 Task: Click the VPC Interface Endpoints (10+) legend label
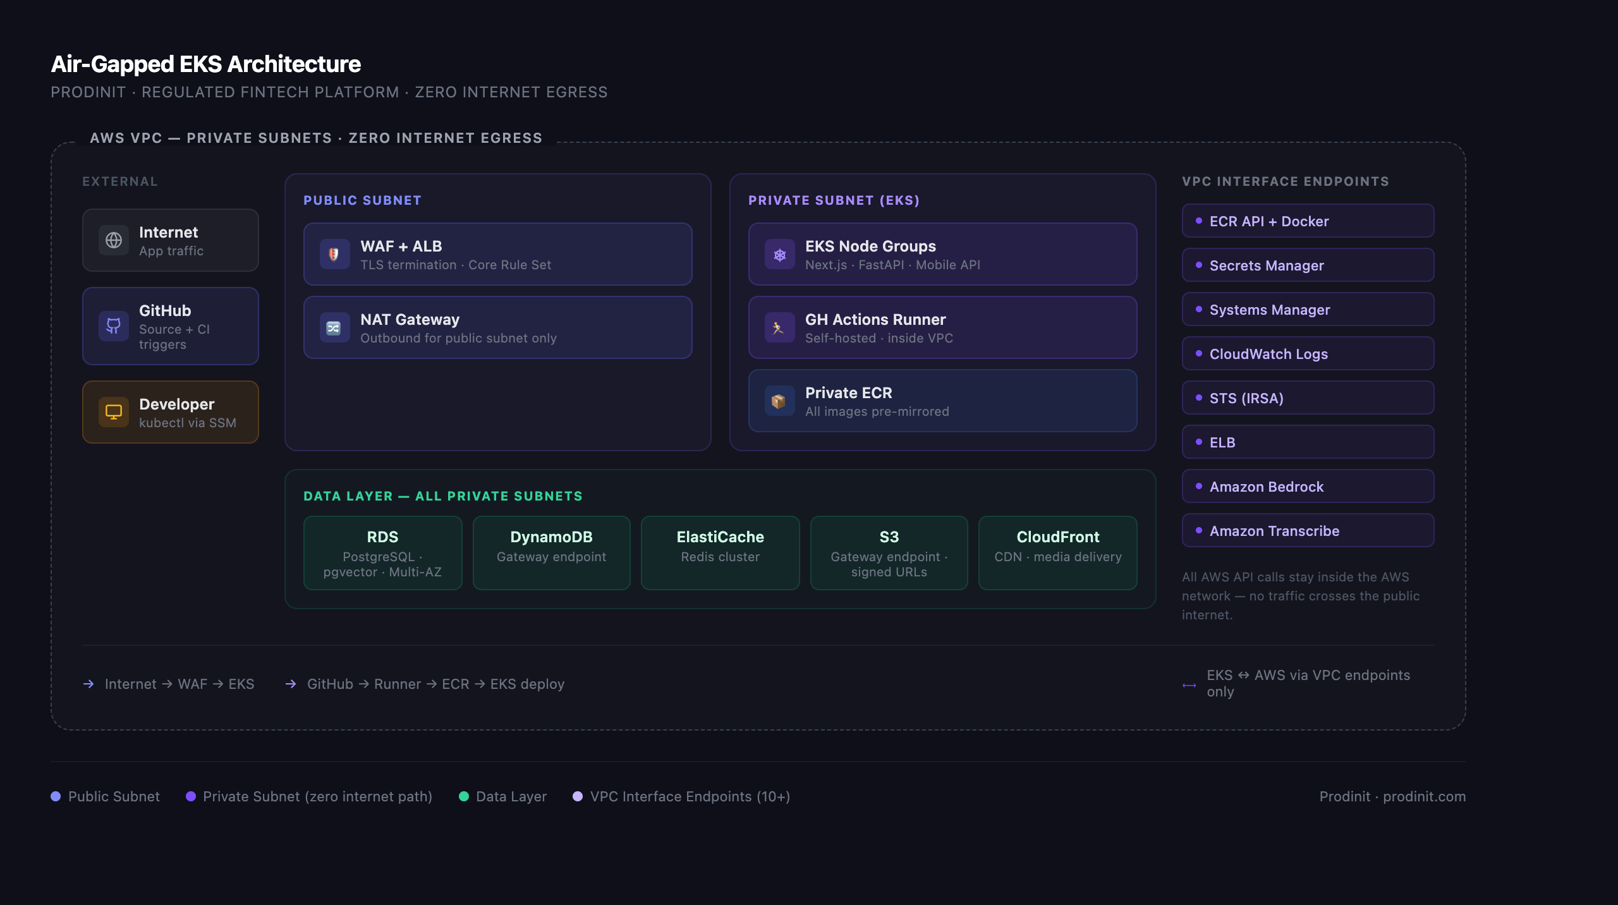[690, 796]
